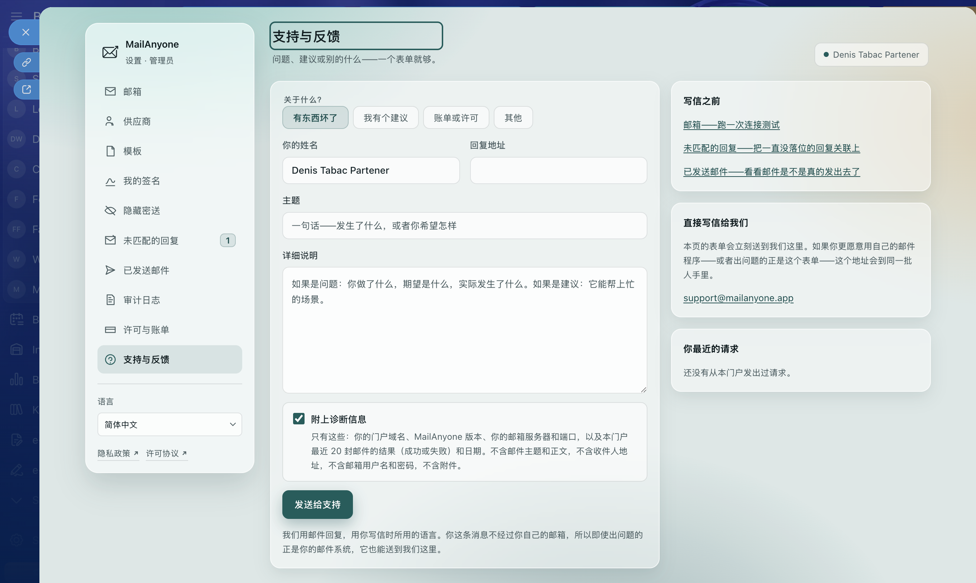The height and width of the screenshot is (583, 976).
Task: Open the 邮箱 settings section
Action: 170,91
